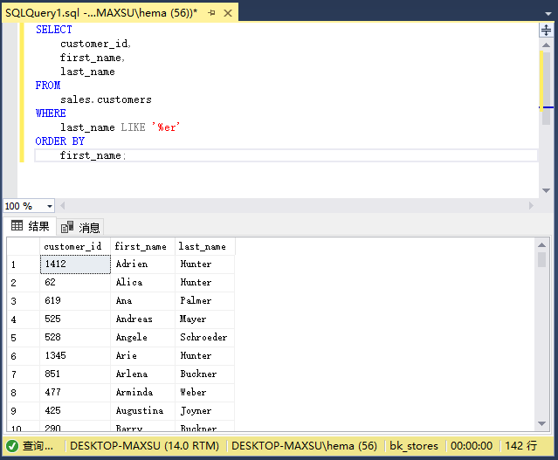Screen dimensions: 558x460
Task: Click the FROM keyword in the query
Action: pyautogui.click(x=48, y=86)
